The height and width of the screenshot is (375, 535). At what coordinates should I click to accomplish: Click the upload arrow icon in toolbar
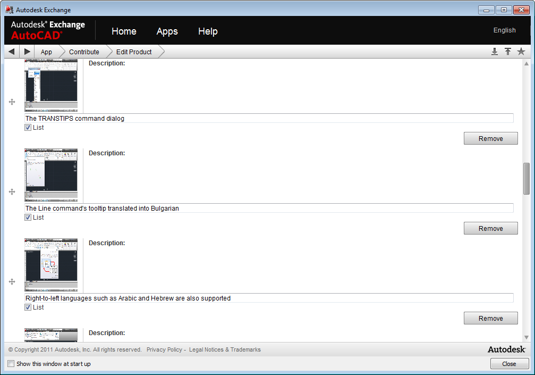pos(508,52)
